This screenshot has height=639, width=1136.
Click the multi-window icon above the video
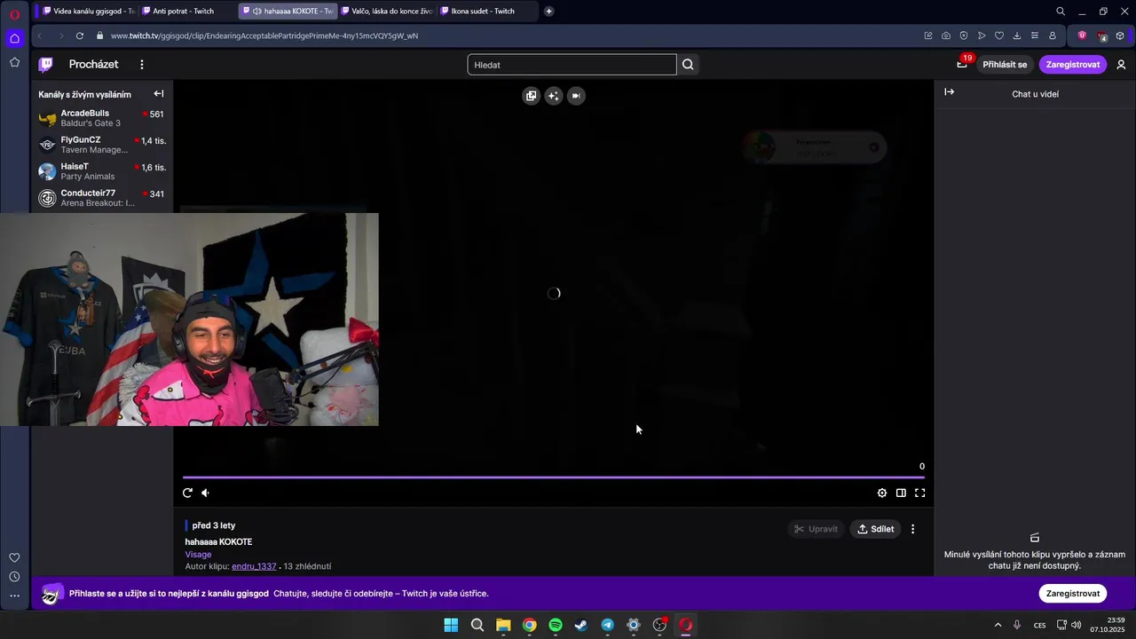531,96
